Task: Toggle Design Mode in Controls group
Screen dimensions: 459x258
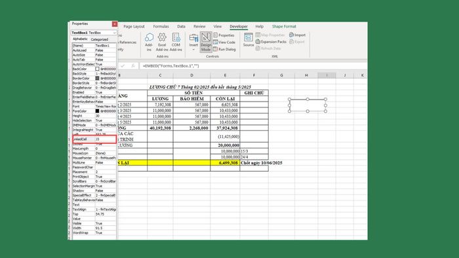Action: (206, 42)
